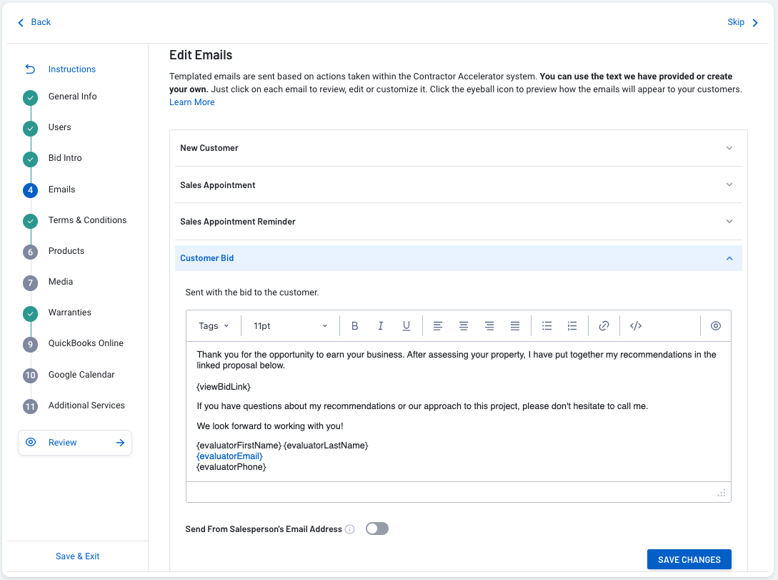
Task: Click Save & Exit
Action: [77, 556]
